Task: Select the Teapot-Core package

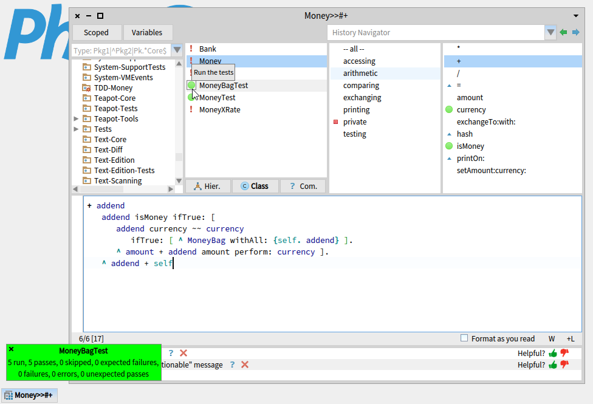Action: pos(115,98)
